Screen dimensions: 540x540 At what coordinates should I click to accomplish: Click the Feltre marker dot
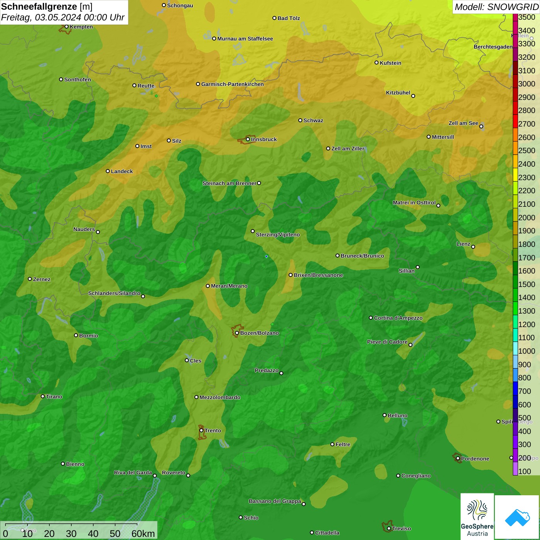click(x=332, y=444)
